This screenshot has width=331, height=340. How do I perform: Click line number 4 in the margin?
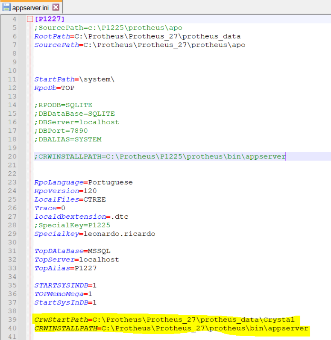15,19
